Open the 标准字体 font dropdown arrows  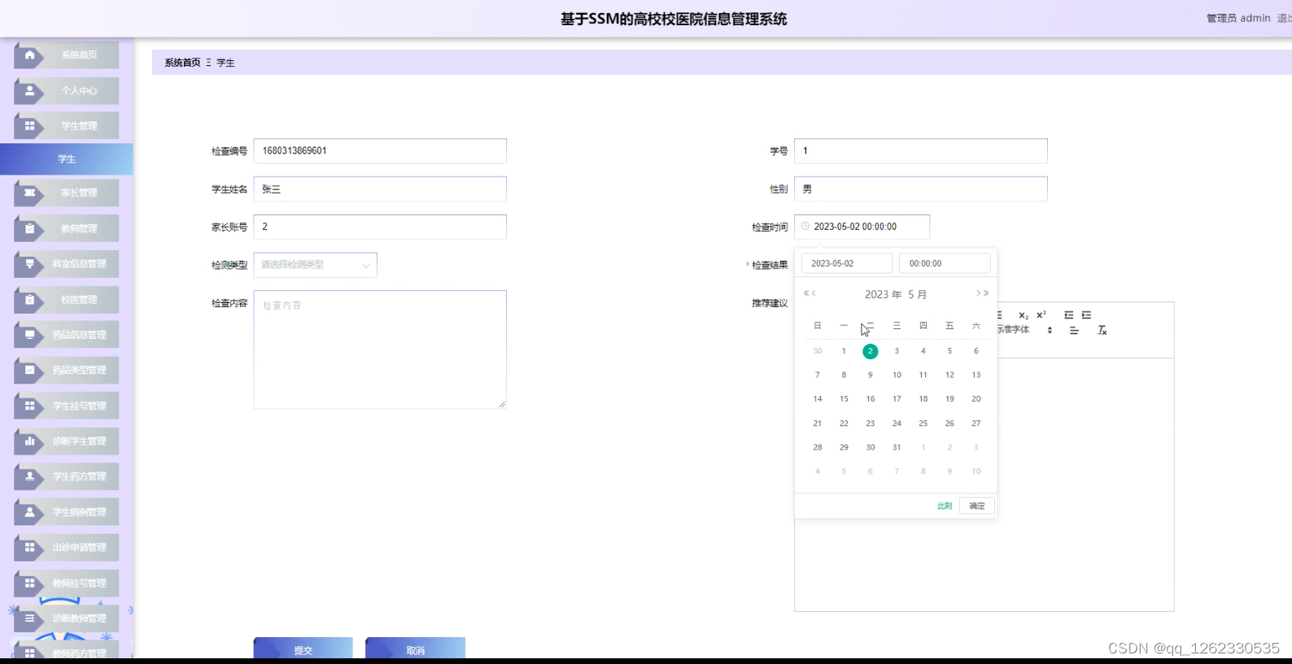pos(1050,330)
